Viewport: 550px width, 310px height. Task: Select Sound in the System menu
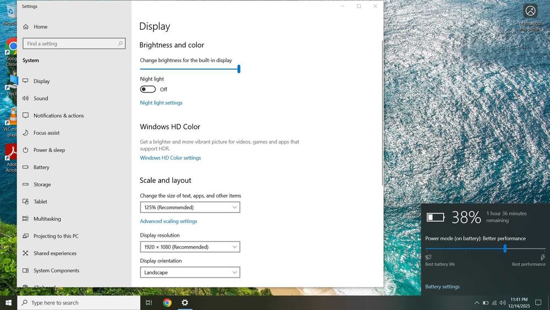pyautogui.click(x=41, y=99)
